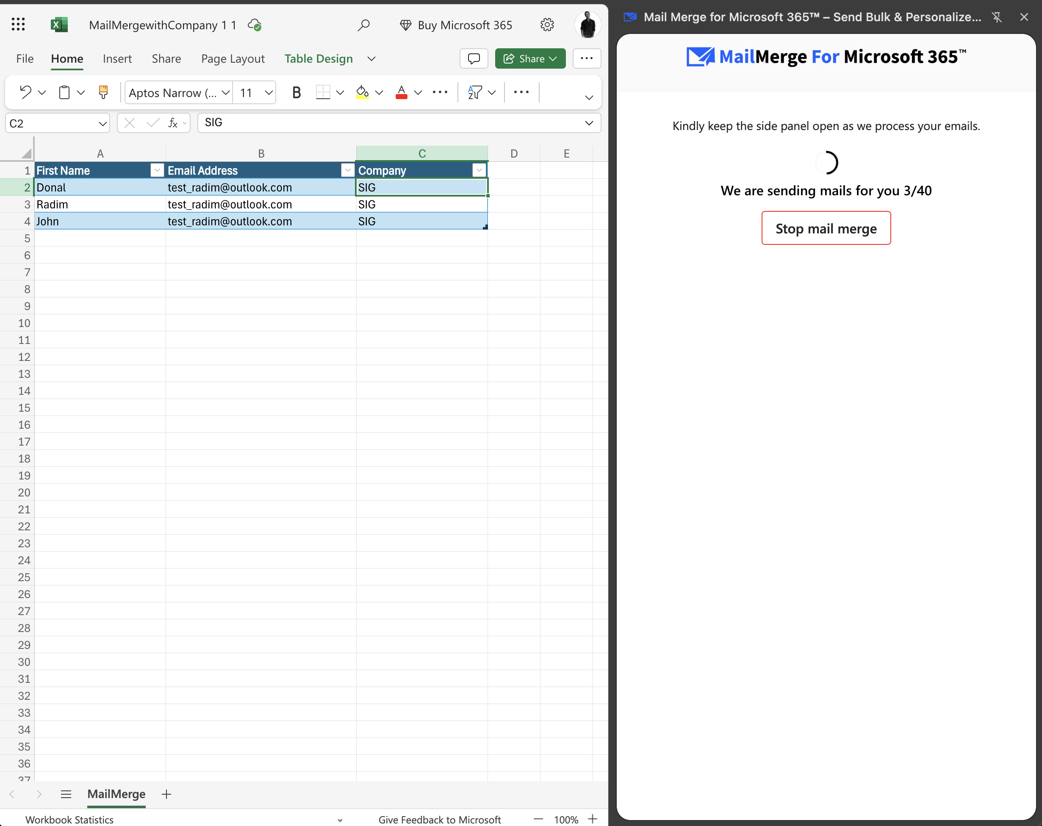Expand the font color dropdown
Image resolution: width=1042 pixels, height=826 pixels.
point(418,92)
